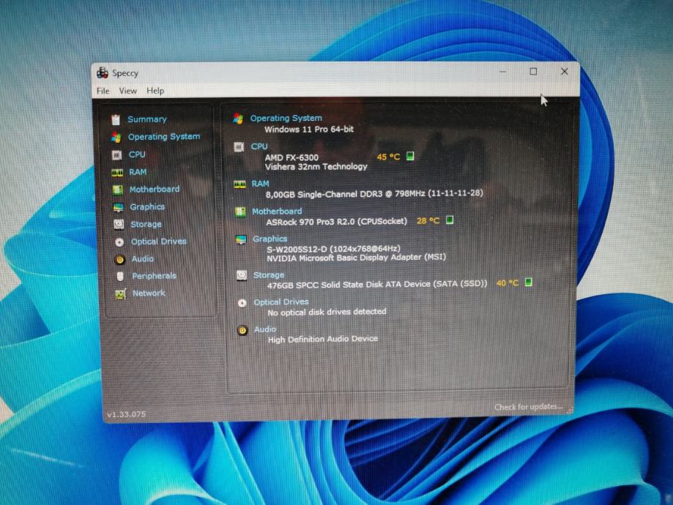Click board icon beside Motherboard heading in summary

click(x=240, y=212)
